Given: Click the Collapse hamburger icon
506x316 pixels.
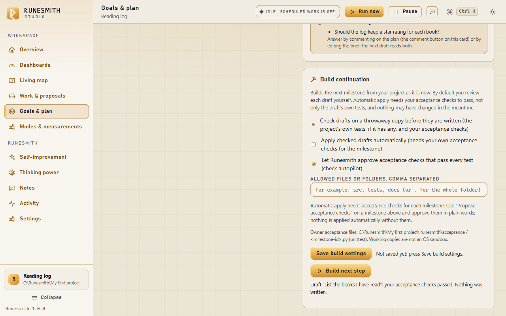Looking at the screenshot, I should click(34, 297).
